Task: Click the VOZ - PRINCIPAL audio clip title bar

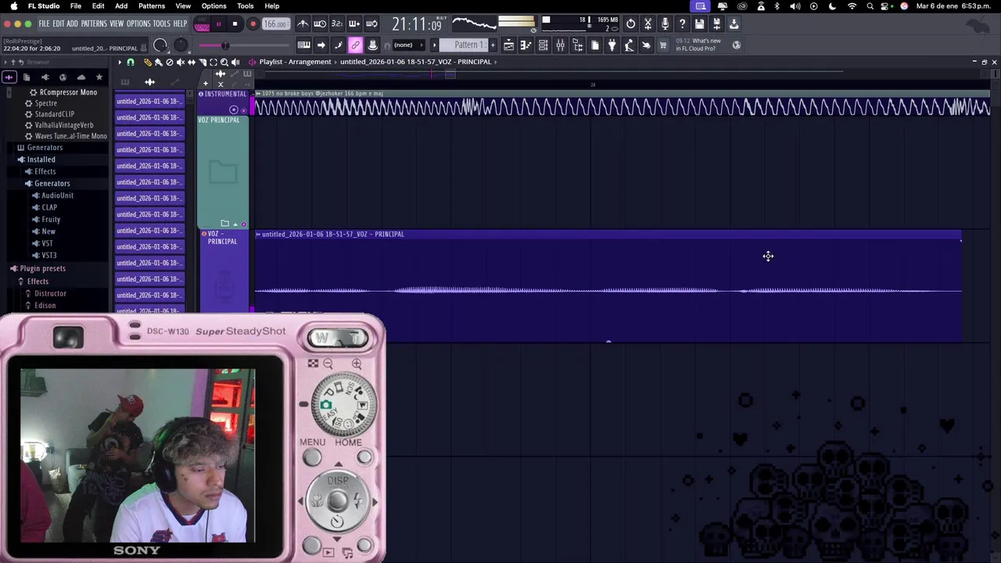Action: click(x=608, y=235)
